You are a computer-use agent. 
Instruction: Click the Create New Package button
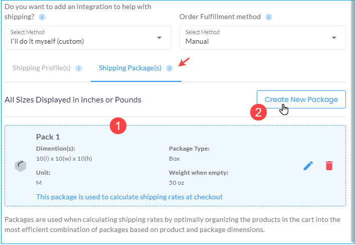click(x=301, y=99)
